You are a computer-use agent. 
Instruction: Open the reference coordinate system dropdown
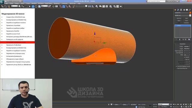(x=44, y=6)
